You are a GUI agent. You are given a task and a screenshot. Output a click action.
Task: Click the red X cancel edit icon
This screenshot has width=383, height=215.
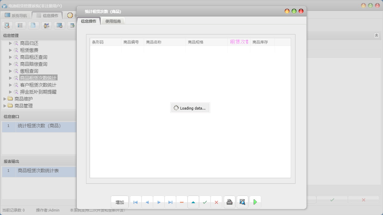coord(216,202)
